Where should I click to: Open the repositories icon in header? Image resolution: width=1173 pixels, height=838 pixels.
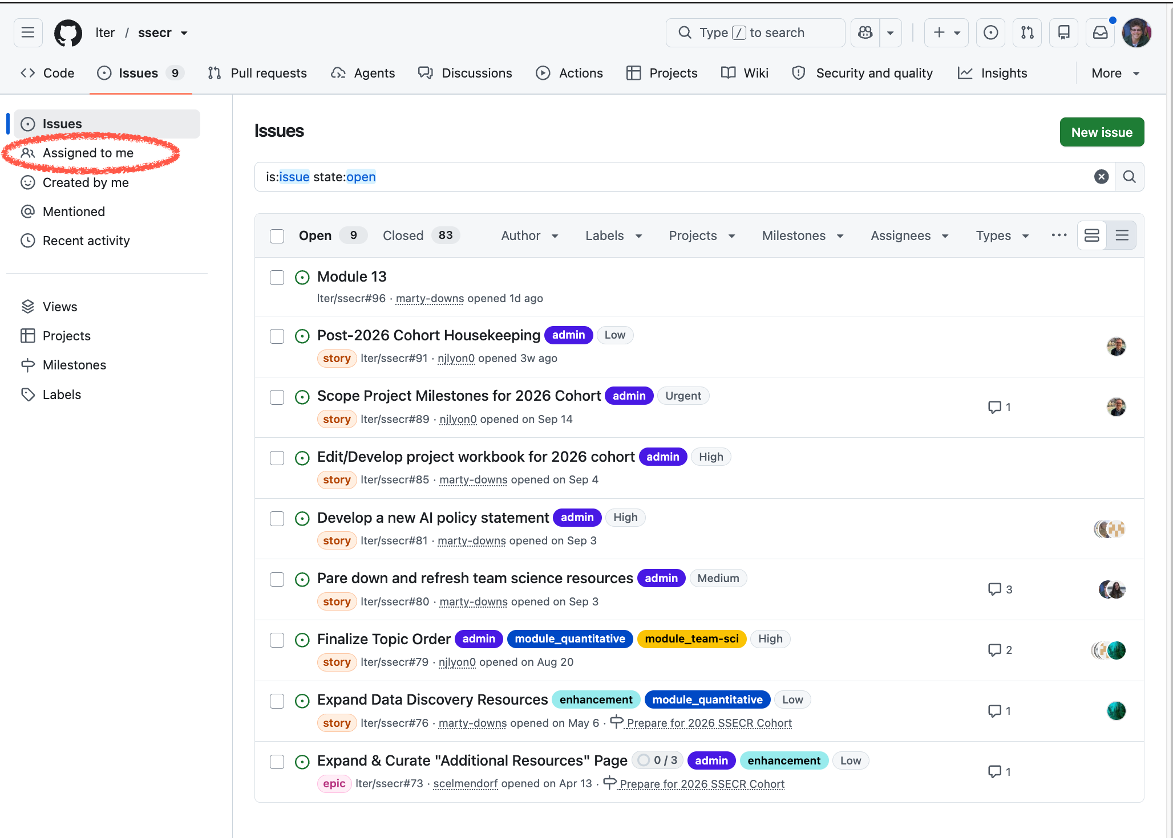coord(1063,32)
